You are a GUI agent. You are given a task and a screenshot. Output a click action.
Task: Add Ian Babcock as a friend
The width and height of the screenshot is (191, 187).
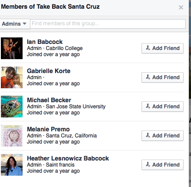[162, 48]
